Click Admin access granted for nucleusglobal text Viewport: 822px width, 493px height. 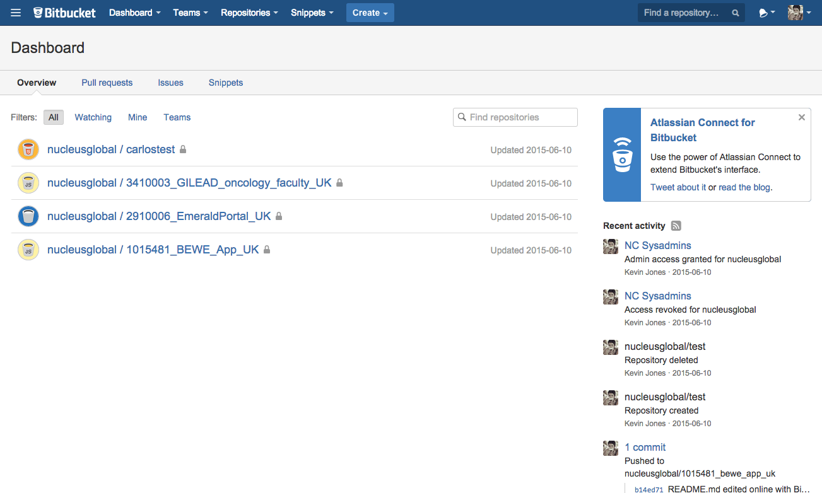coord(703,259)
